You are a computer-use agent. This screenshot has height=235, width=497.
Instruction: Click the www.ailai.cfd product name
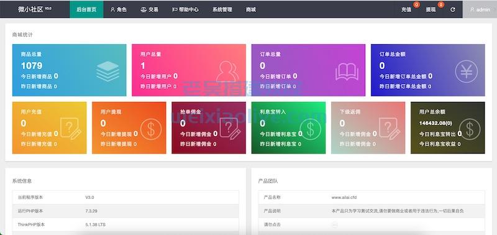tap(344, 197)
